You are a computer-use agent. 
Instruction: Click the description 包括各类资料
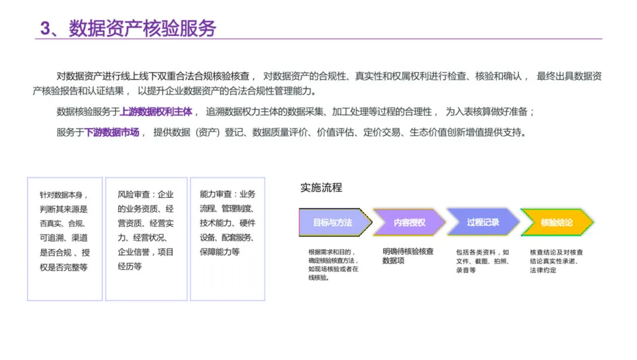pyautogui.click(x=482, y=261)
